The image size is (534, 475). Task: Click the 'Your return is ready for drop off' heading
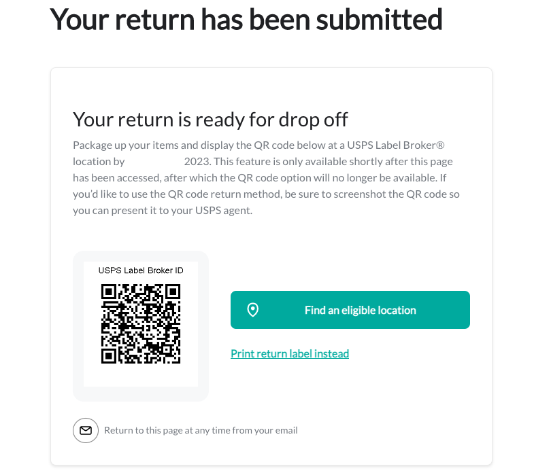click(x=210, y=120)
